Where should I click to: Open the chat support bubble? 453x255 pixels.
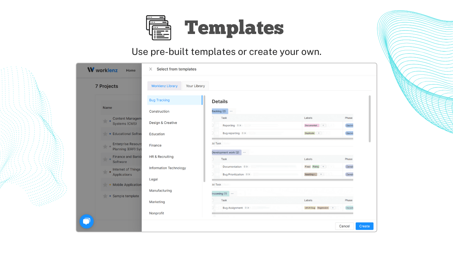coord(86,221)
